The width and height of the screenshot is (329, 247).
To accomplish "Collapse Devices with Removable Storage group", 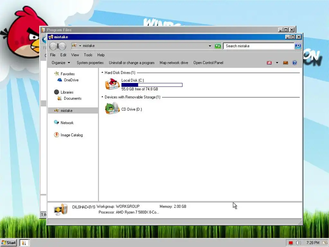I will (102, 97).
